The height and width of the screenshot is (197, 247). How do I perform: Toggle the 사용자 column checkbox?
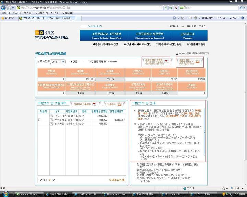(40, 120)
